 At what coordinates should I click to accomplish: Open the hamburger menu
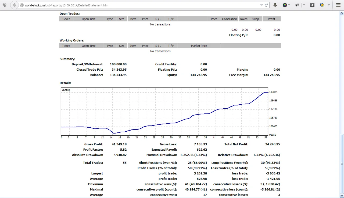(338, 5)
